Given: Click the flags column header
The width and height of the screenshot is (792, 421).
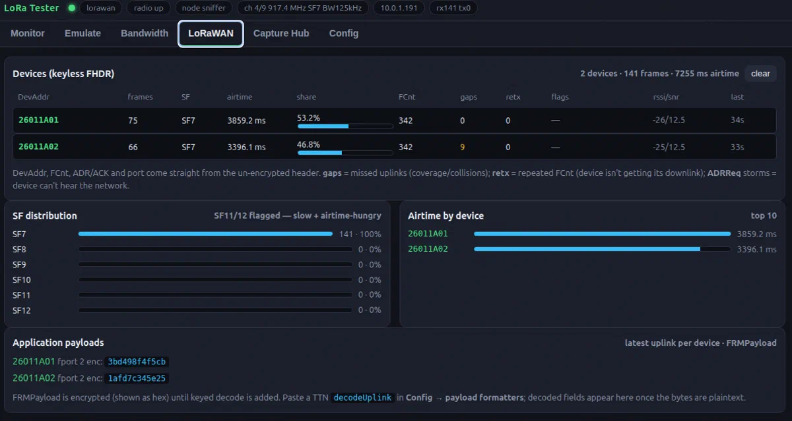Looking at the screenshot, I should (x=560, y=97).
